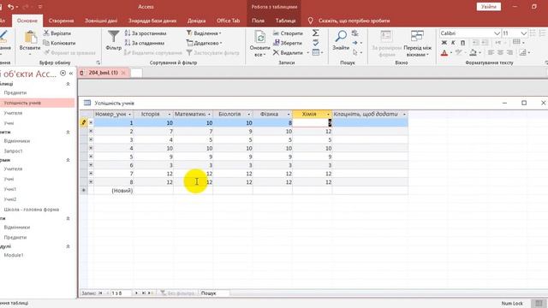Save the record with Зберегти

288,43
